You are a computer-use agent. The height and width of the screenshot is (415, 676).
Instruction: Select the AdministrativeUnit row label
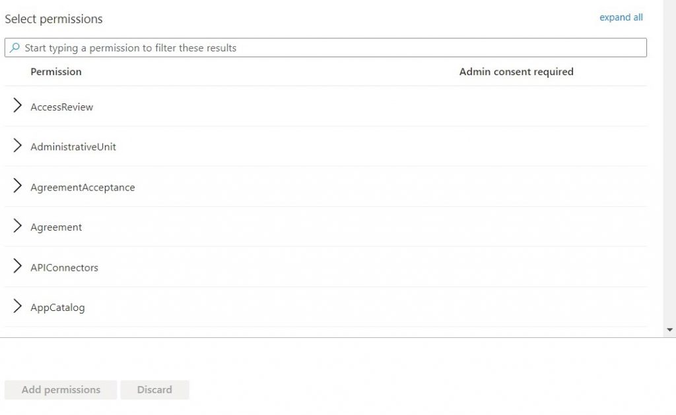pos(73,147)
